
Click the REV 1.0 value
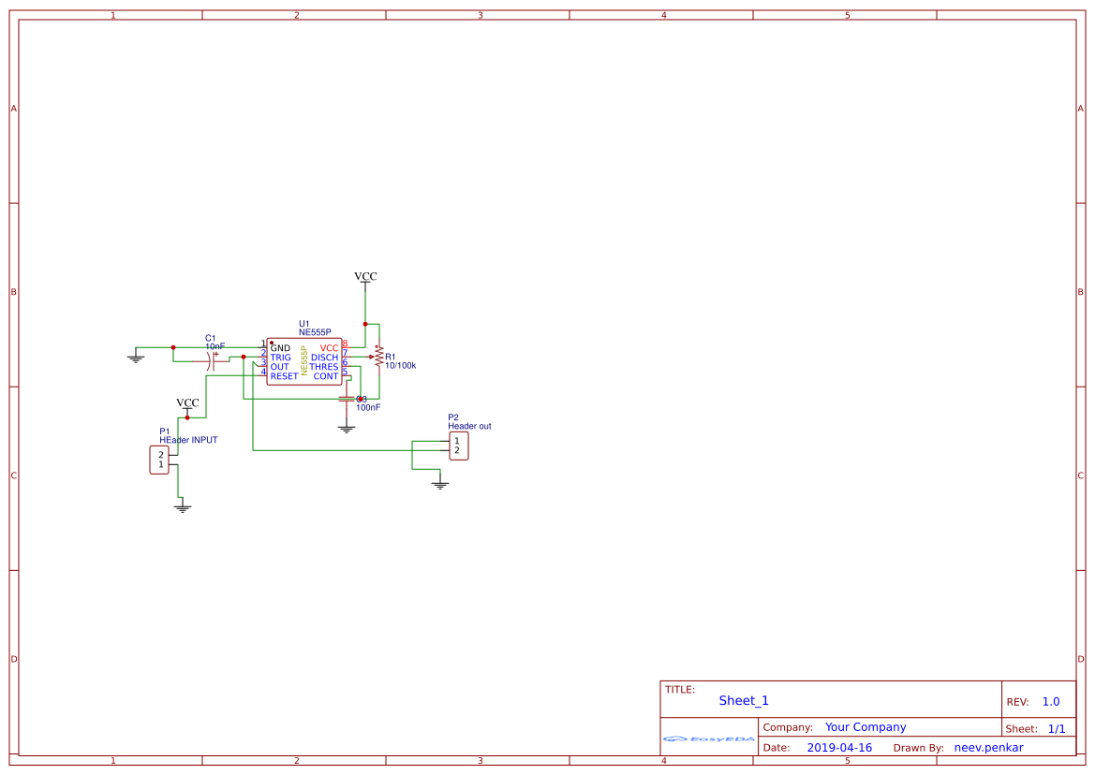click(x=1050, y=700)
